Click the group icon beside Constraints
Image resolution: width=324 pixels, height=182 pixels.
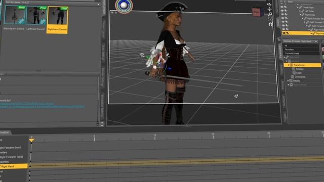click(x=292, y=77)
